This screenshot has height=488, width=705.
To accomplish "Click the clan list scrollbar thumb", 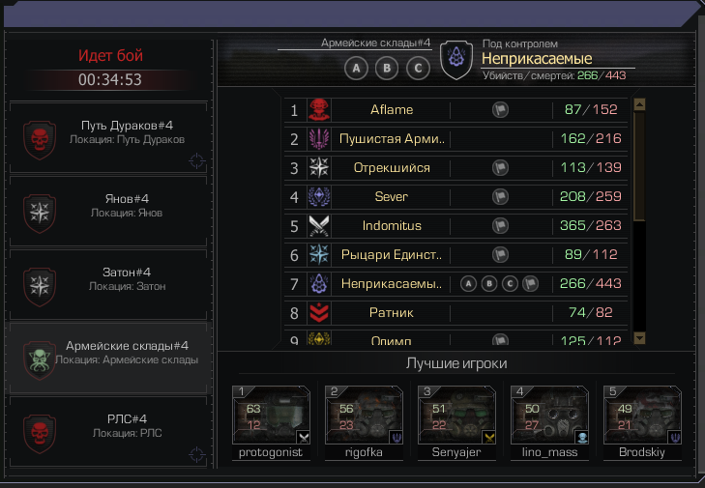I will point(639,166).
